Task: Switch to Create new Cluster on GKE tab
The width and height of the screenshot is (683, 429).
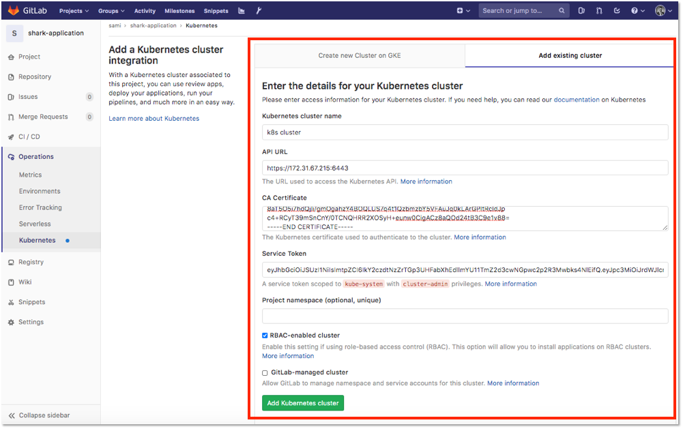Action: point(360,56)
